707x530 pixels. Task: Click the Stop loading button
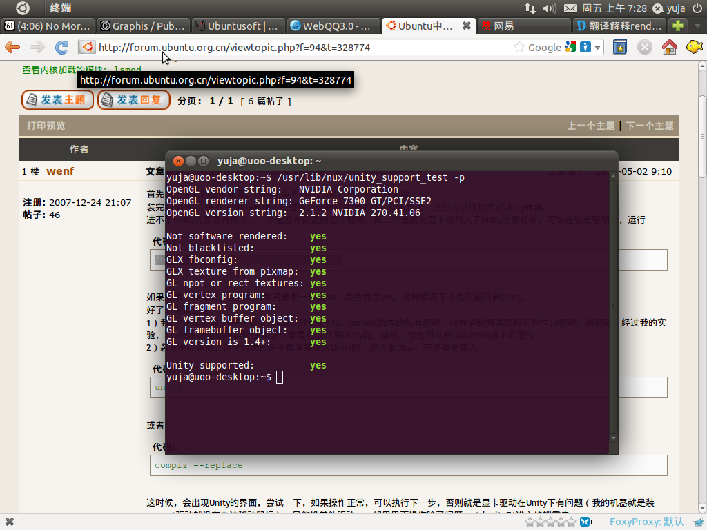pos(645,47)
